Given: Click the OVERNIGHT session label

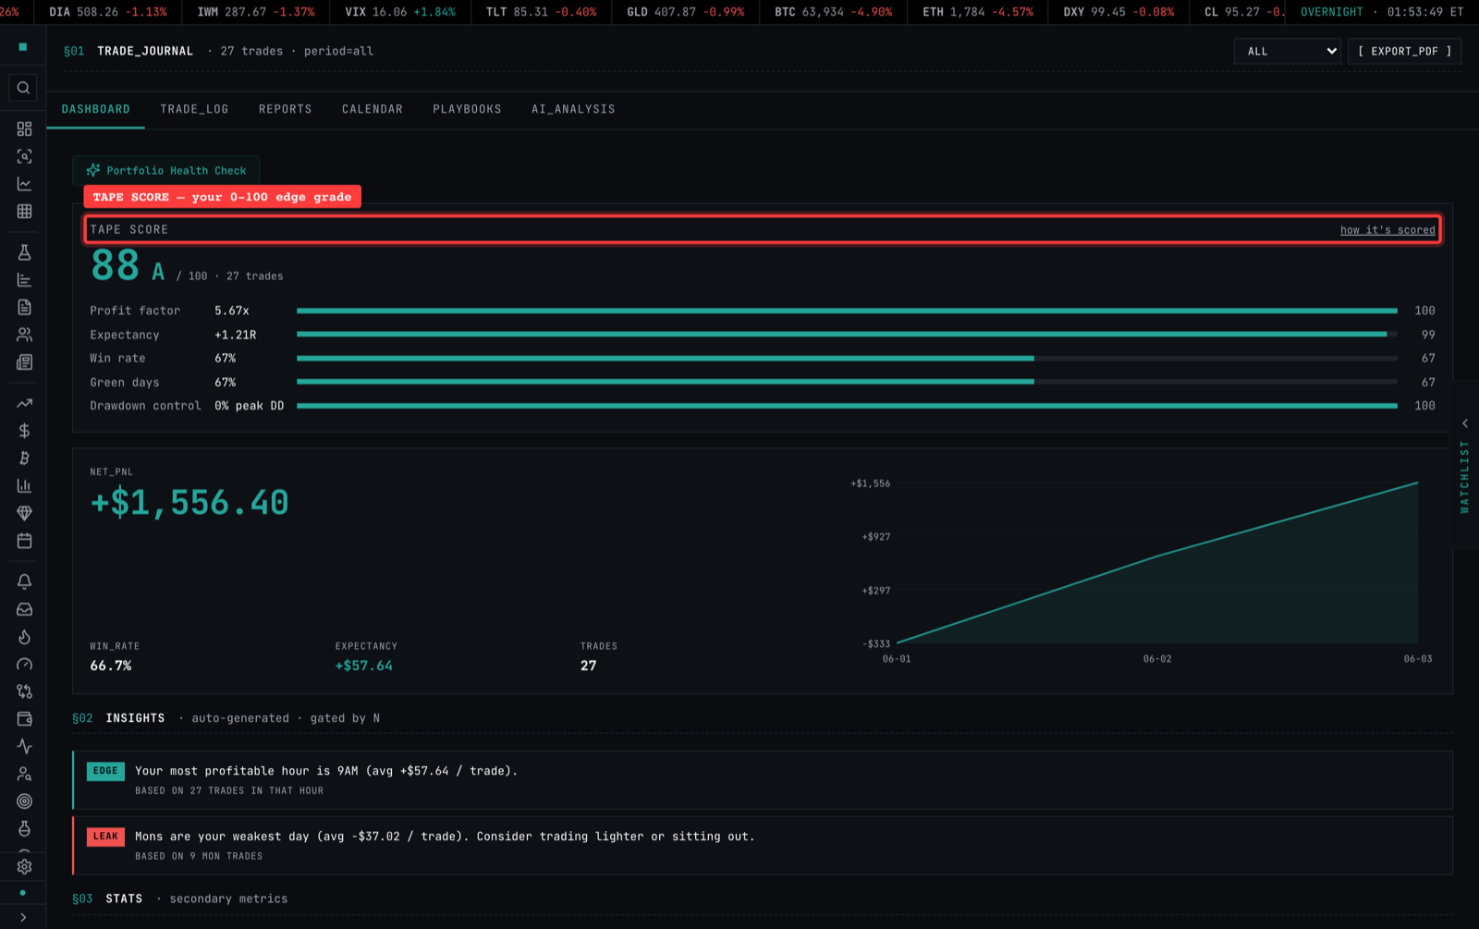Looking at the screenshot, I should point(1332,12).
